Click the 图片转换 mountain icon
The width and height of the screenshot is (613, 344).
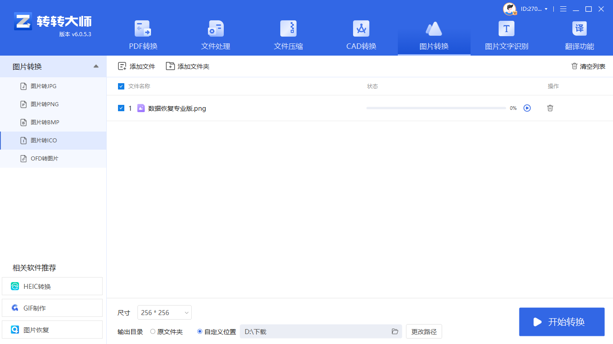click(434, 28)
